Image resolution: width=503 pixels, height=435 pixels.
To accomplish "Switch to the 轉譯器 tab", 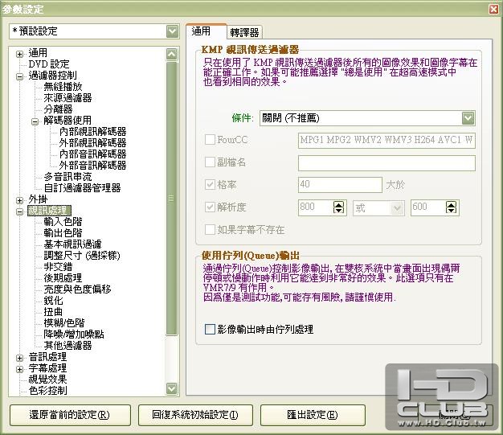I will tap(244, 32).
